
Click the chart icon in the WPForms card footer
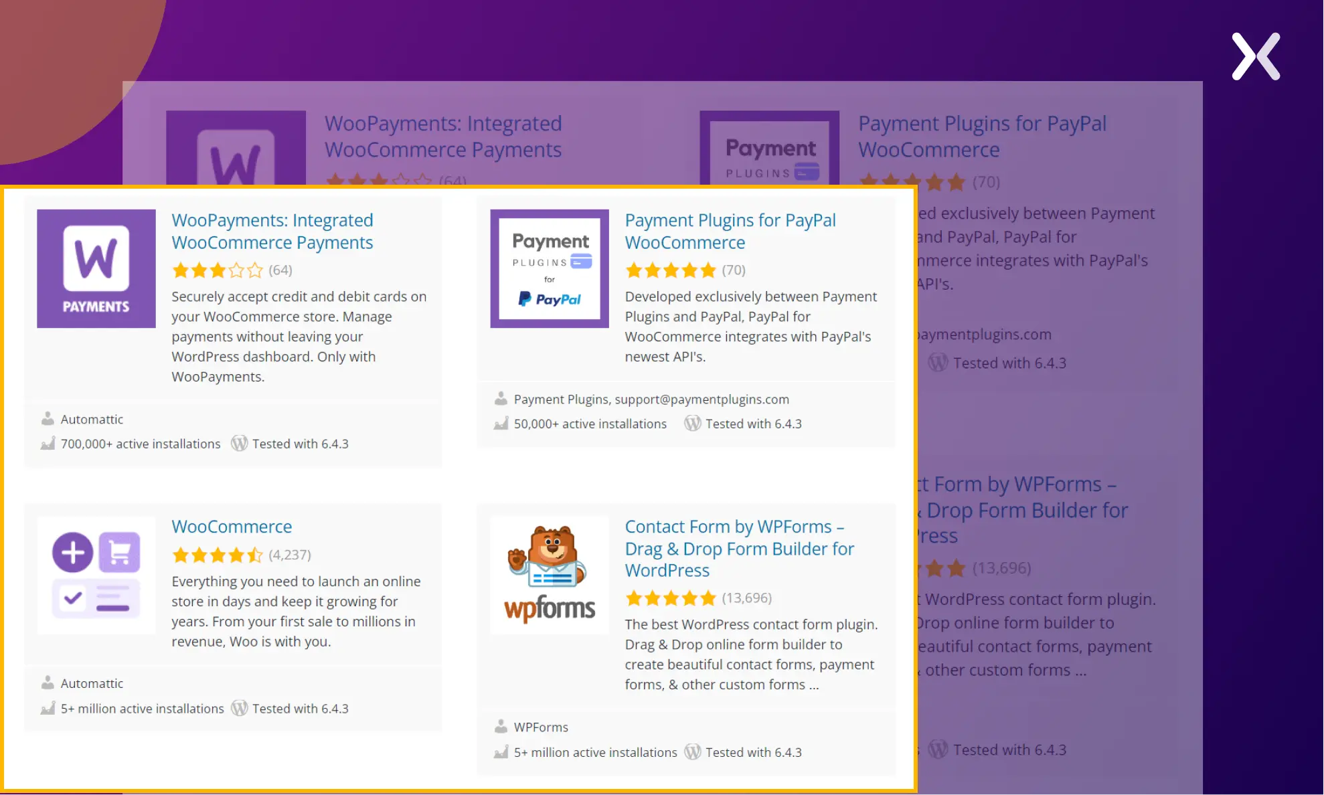(x=501, y=752)
